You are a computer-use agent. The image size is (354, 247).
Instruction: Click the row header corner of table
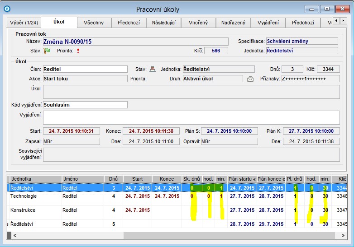click(x=9, y=179)
